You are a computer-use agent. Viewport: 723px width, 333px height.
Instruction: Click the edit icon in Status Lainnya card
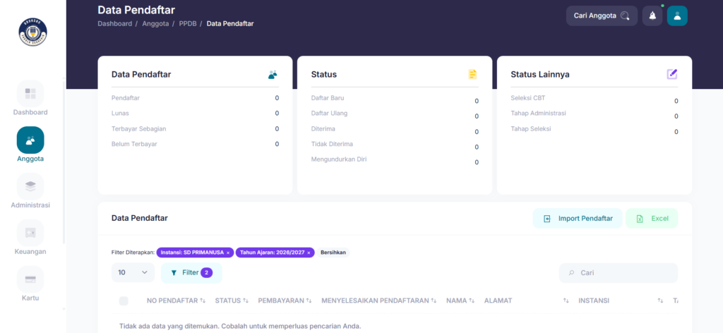tap(672, 74)
